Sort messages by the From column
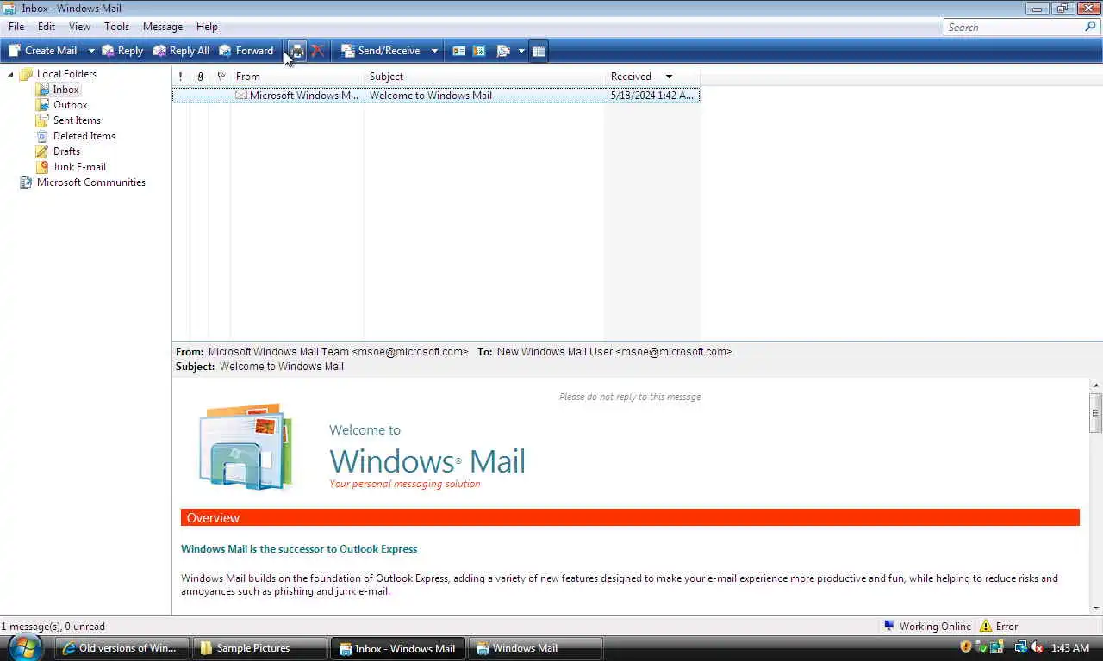This screenshot has width=1103, height=661. click(297, 77)
